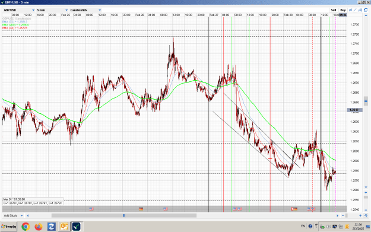Open the studies indicator icon beside Buy
This screenshot has height=232, width=371.
(x=351, y=10)
